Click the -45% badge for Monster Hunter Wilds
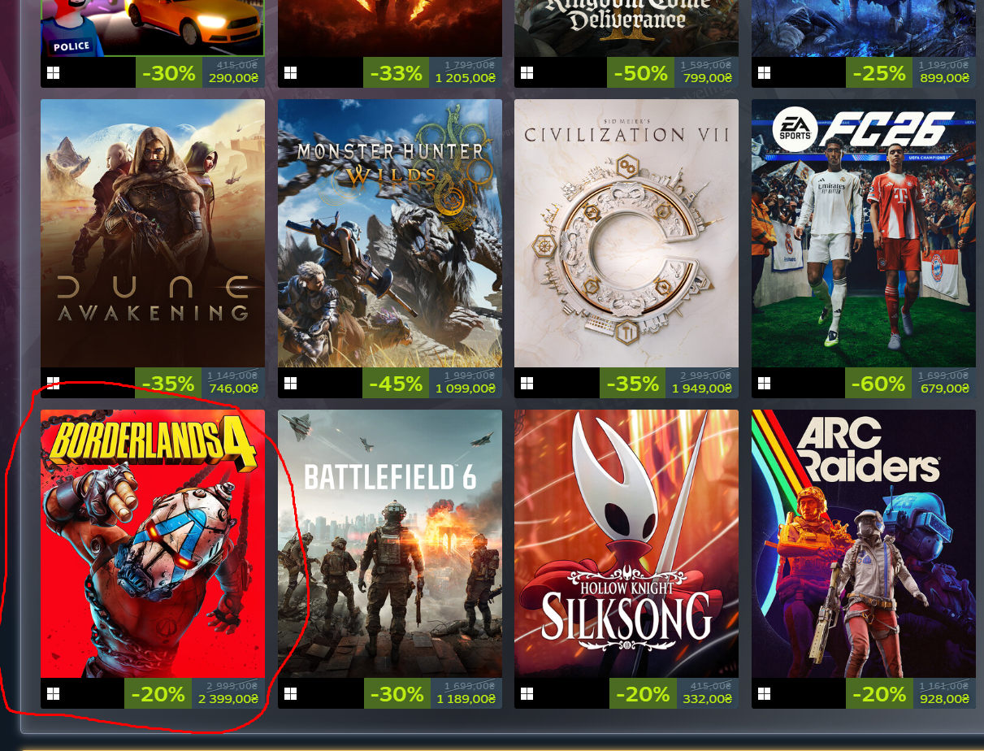984x751 pixels. pyautogui.click(x=396, y=383)
